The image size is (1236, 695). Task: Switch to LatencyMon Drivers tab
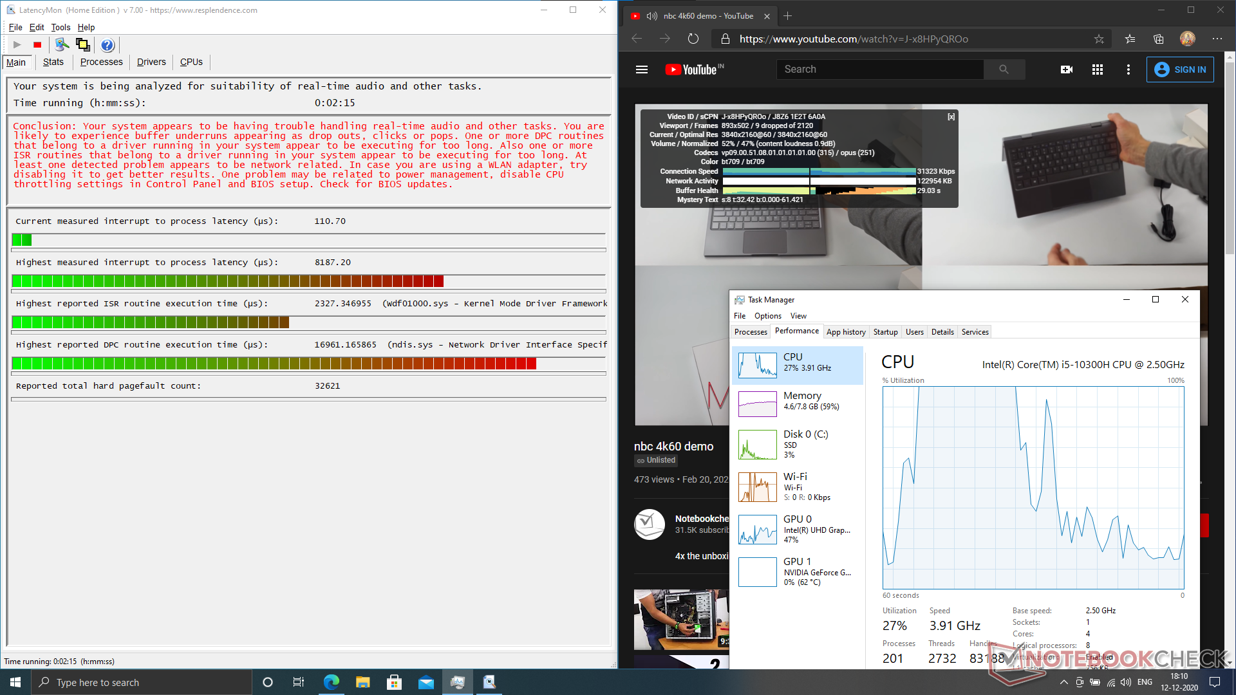coord(151,62)
